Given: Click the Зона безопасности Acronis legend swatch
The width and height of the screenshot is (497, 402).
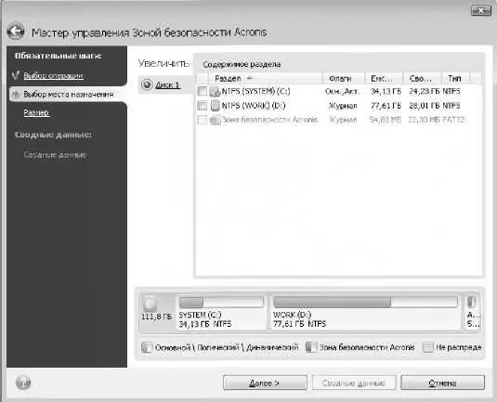Looking at the screenshot, I should point(311,347).
